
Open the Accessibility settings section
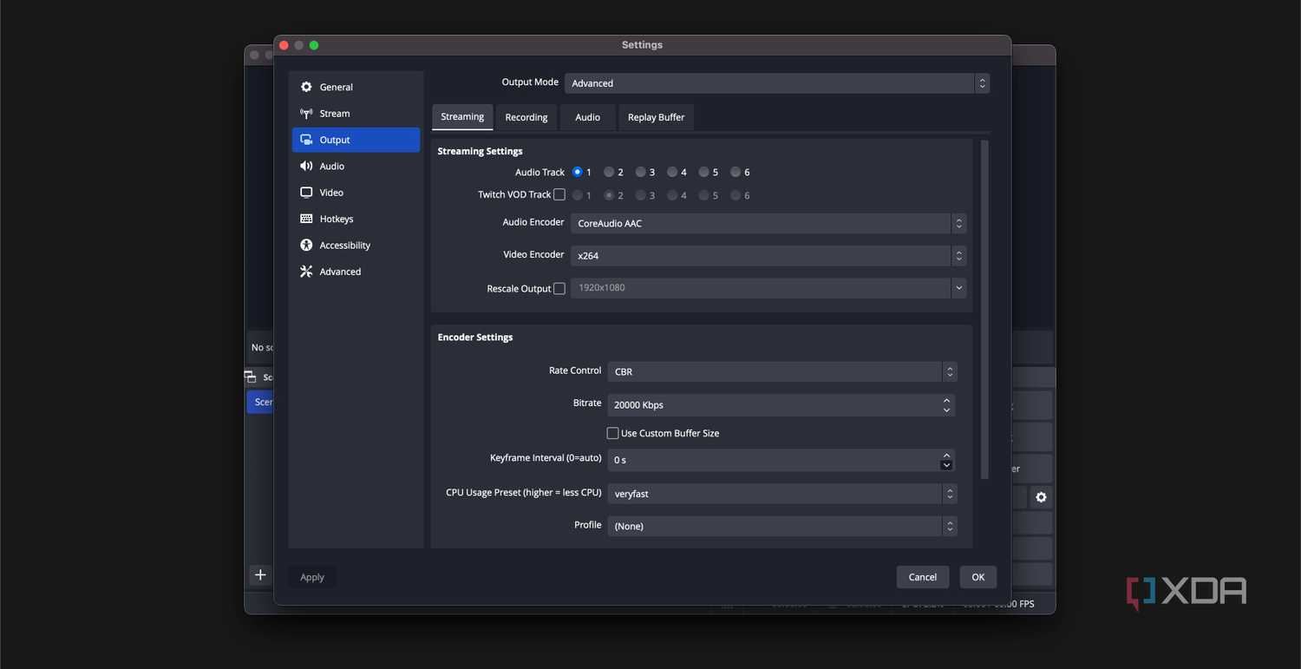click(356, 246)
